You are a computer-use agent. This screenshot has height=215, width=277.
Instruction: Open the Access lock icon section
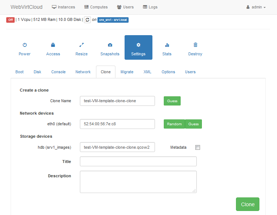(x=53, y=45)
